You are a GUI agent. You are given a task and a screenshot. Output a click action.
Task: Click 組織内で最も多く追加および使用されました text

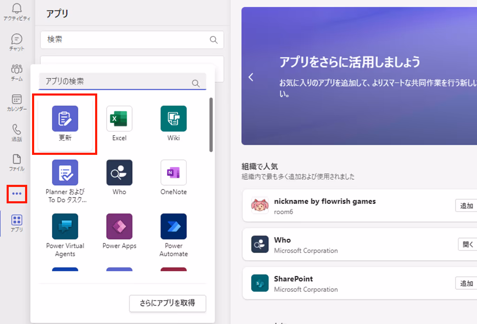pos(298,177)
